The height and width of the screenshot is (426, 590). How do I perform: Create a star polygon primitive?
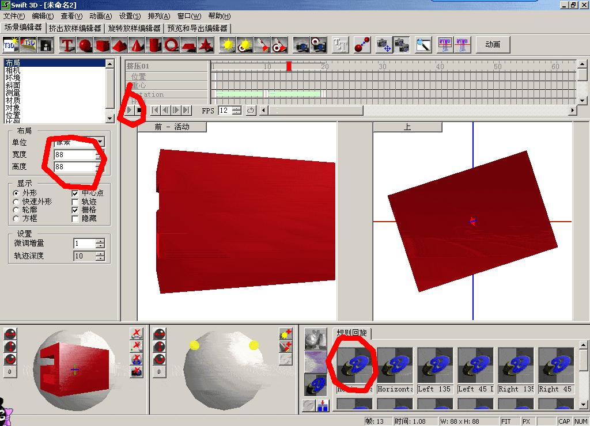[206, 45]
